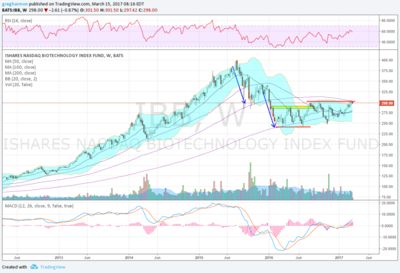Click the 2015 label on time axis
Image resolution: width=400 pixels, height=273 pixels.
point(199,258)
